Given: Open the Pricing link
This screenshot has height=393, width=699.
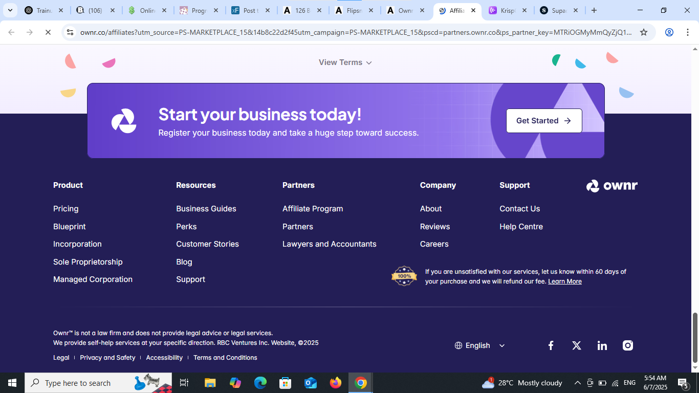Looking at the screenshot, I should tap(66, 209).
